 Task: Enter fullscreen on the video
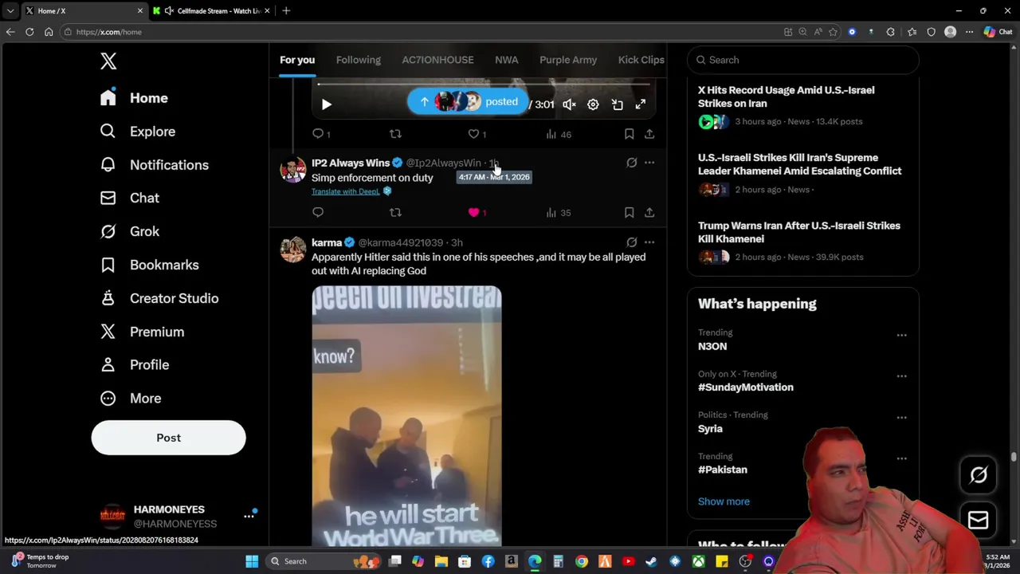(641, 104)
